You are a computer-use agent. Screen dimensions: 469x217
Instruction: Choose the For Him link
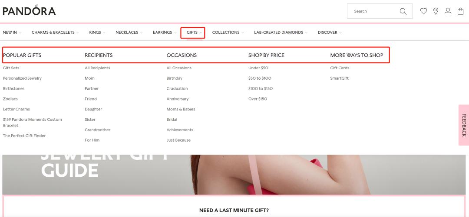tap(92, 140)
